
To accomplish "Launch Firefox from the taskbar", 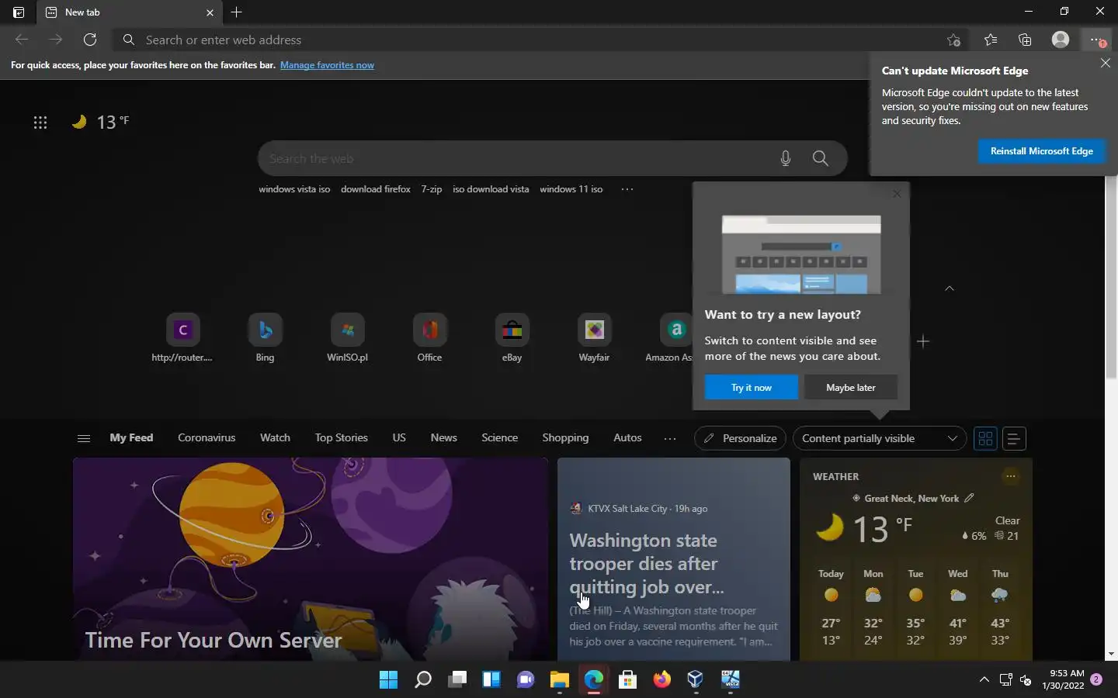I will [x=661, y=680].
